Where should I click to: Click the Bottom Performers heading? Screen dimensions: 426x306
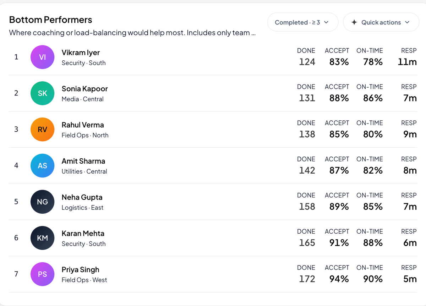tap(50, 20)
